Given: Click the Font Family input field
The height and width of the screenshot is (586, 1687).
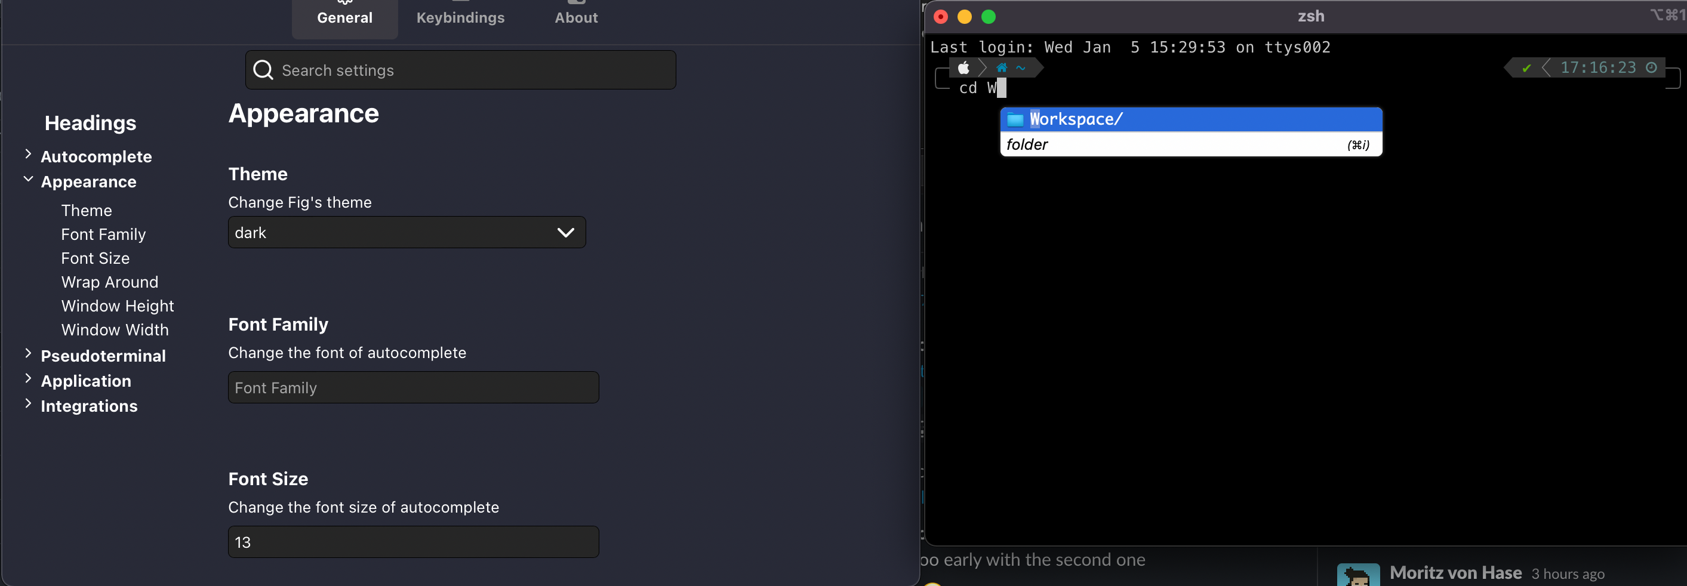Looking at the screenshot, I should [412, 387].
